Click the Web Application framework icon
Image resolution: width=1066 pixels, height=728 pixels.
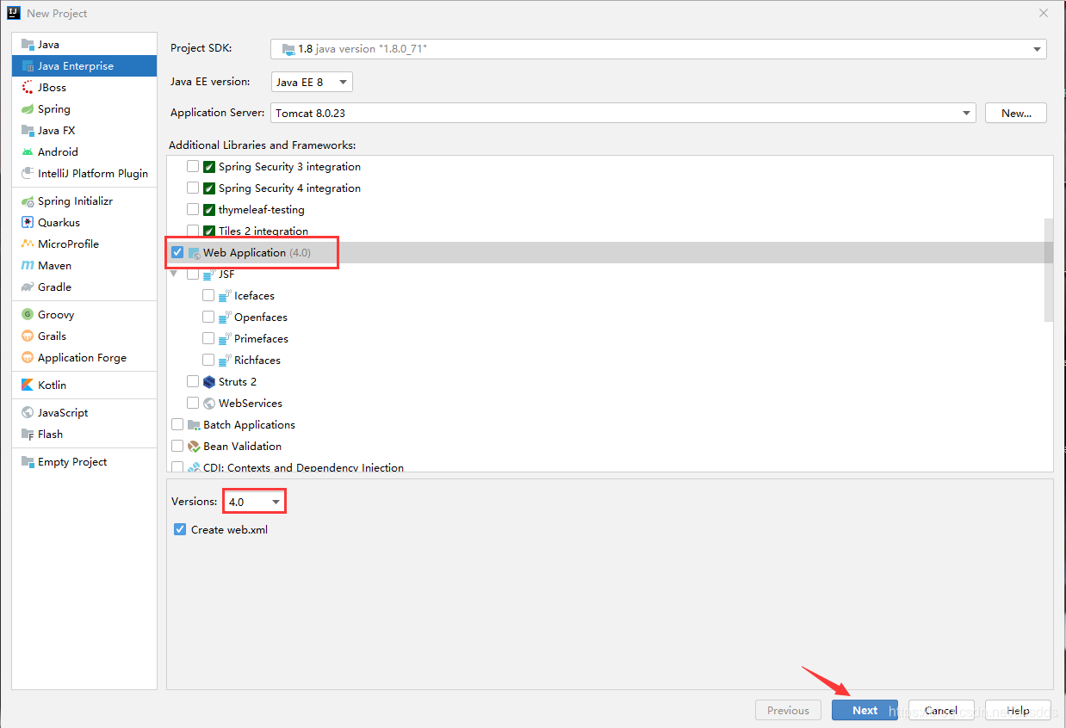194,252
